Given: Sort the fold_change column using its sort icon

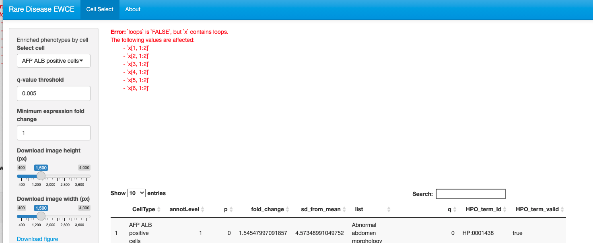Looking at the screenshot, I should coord(287,209).
